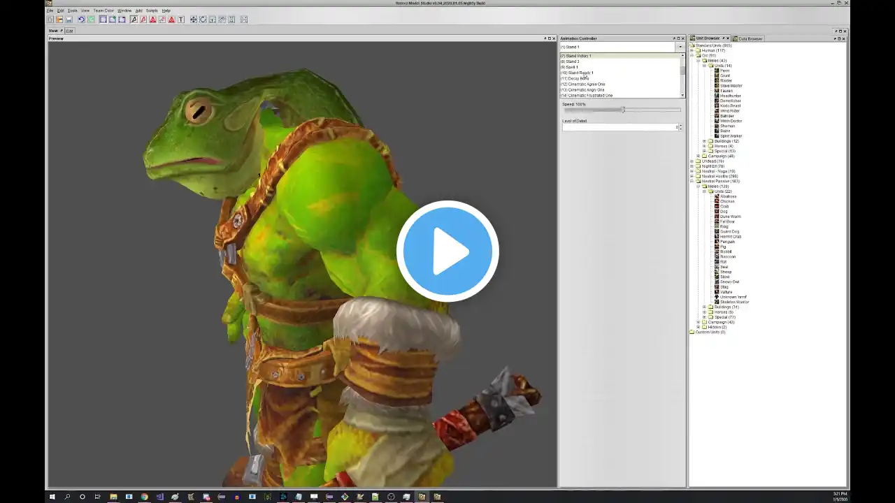The height and width of the screenshot is (503, 895).
Task: Expand the Neutral - Naga (19) folder
Action: tap(692, 171)
